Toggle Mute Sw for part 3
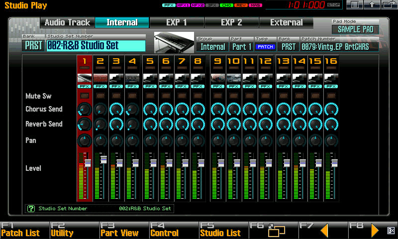This screenshot has height=239, width=398. (x=116, y=96)
